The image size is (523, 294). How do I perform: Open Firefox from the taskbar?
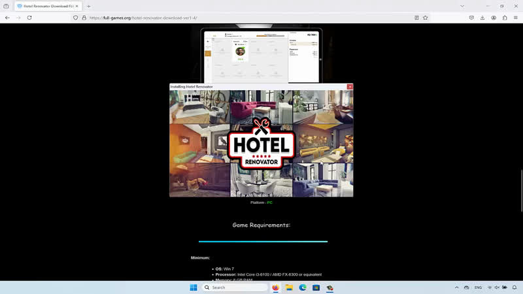coord(275,287)
